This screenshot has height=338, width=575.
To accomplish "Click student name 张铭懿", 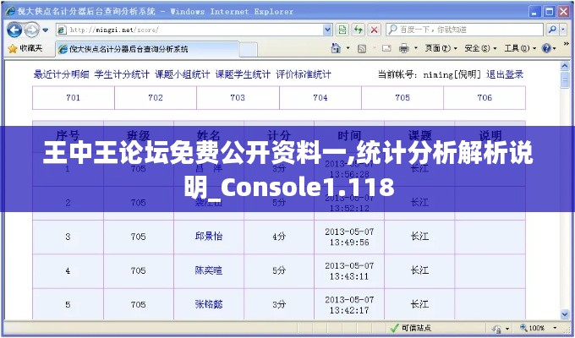I will pyautogui.click(x=209, y=304).
